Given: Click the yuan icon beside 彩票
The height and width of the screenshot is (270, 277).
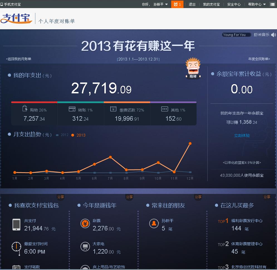Looking at the screenshot, I should [x=85, y=223].
